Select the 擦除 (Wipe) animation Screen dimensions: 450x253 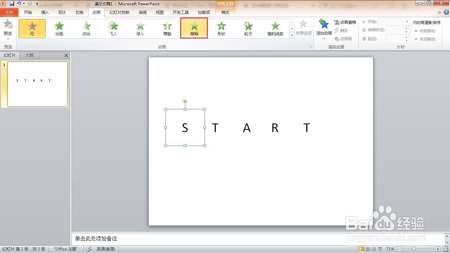[194, 28]
